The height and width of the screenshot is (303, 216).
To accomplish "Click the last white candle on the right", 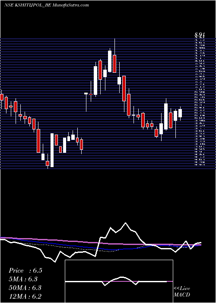I will tap(180, 113).
